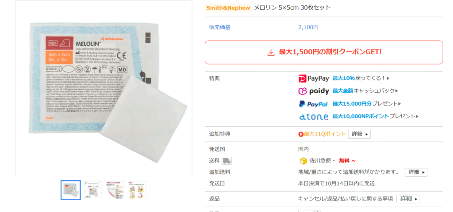Click the delivery truck icon beside 送料

pos(227,161)
